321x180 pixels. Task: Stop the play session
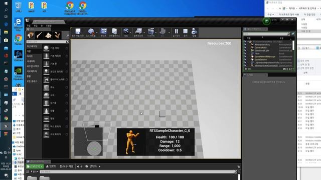(x=185, y=32)
